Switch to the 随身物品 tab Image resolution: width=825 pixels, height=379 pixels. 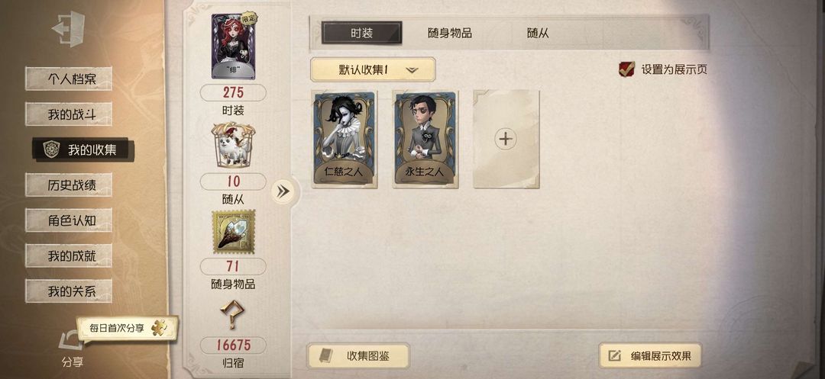pos(449,33)
